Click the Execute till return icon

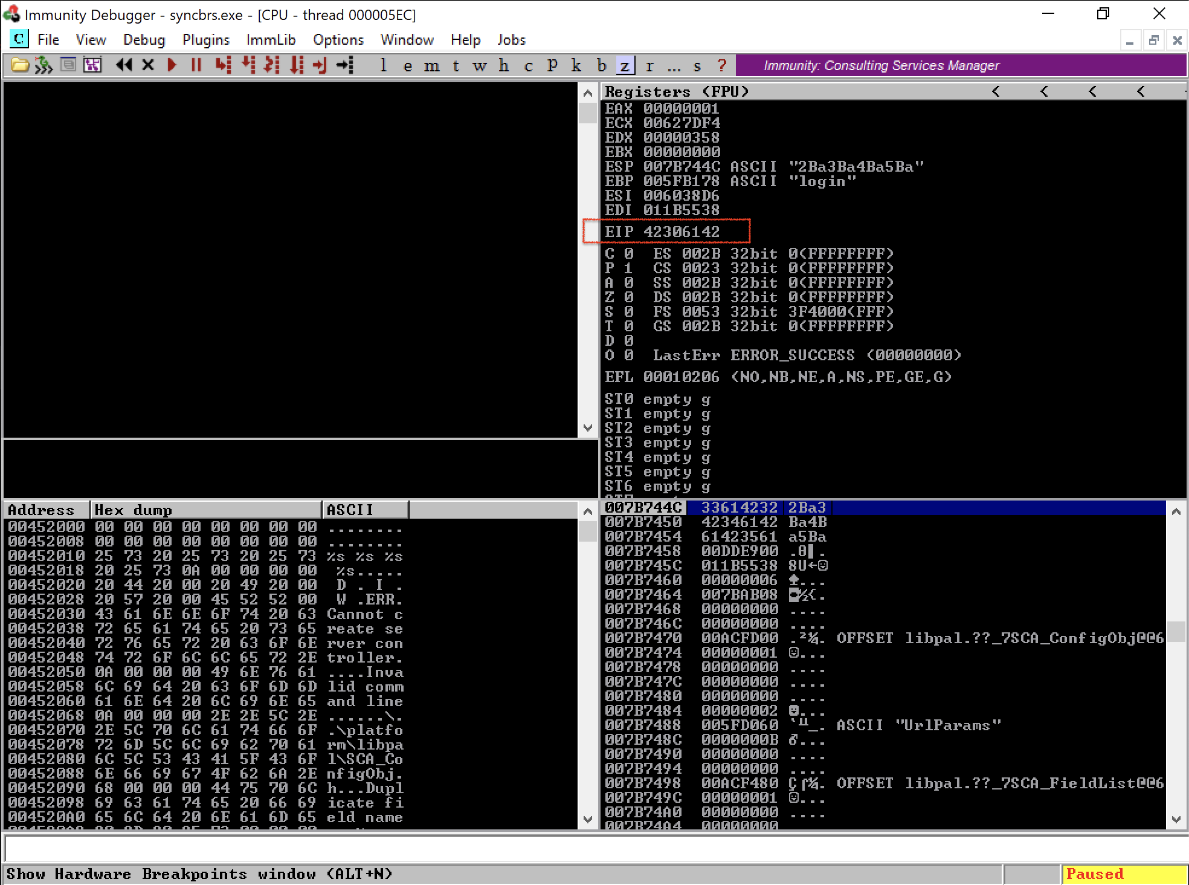[x=320, y=65]
